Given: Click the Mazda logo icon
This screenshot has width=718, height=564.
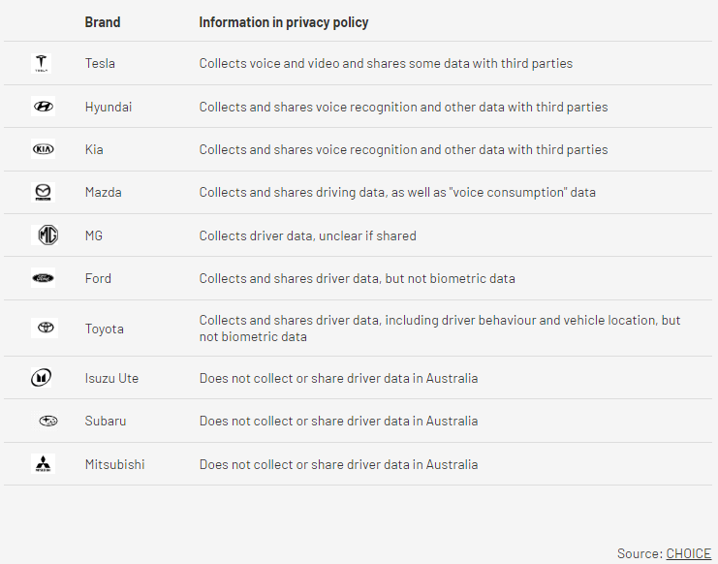Looking at the screenshot, I should point(43,192).
